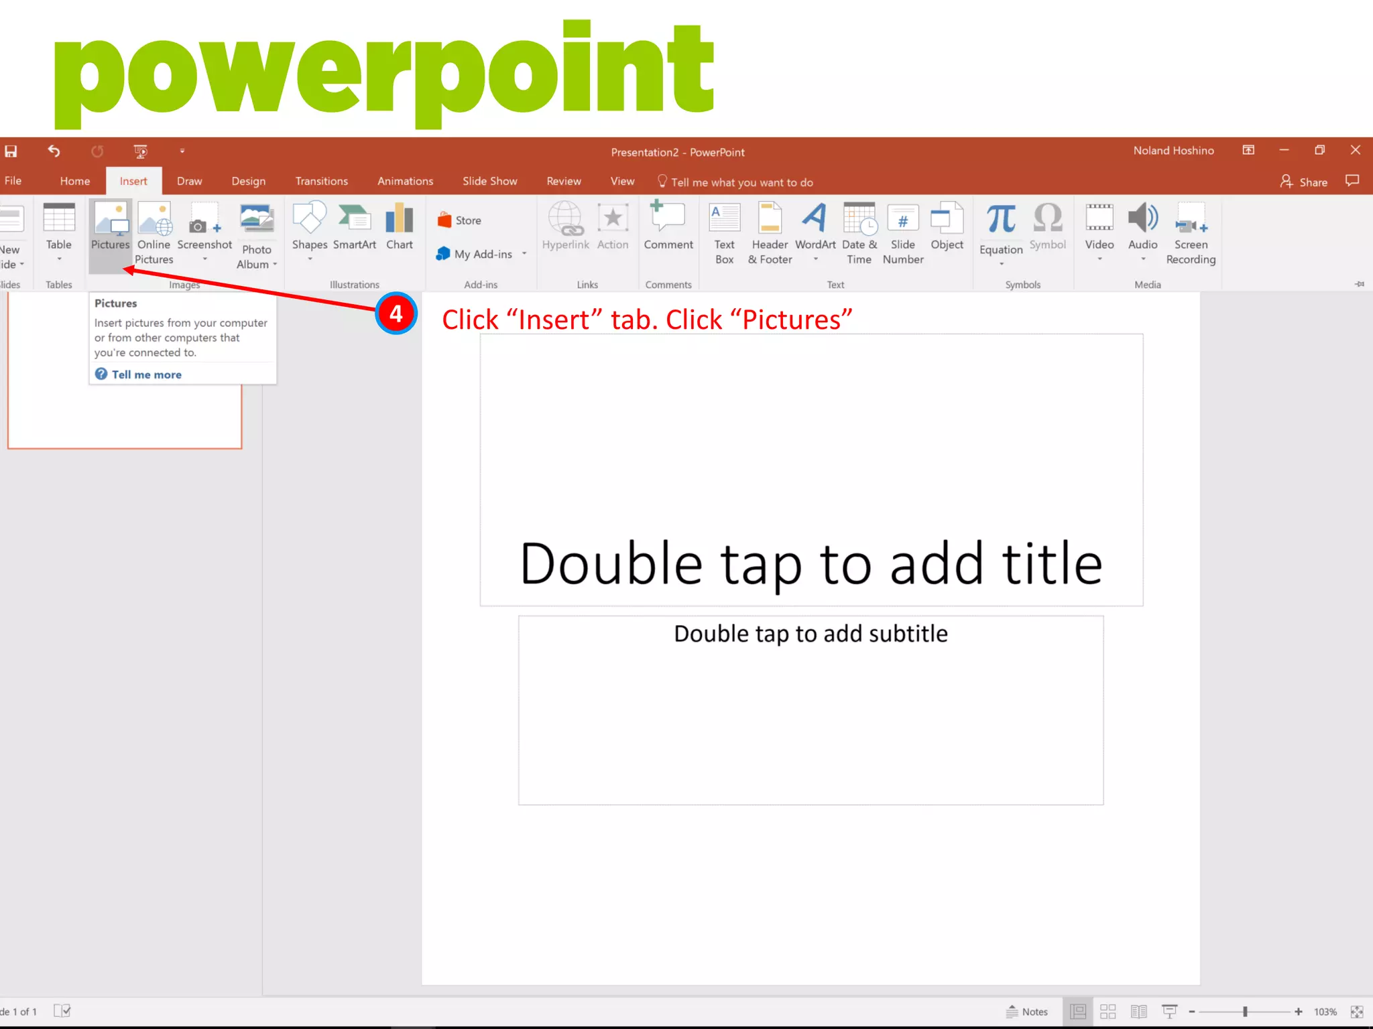Click the zoom in plus button
Viewport: 1373px width, 1029px height.
point(1299,1012)
